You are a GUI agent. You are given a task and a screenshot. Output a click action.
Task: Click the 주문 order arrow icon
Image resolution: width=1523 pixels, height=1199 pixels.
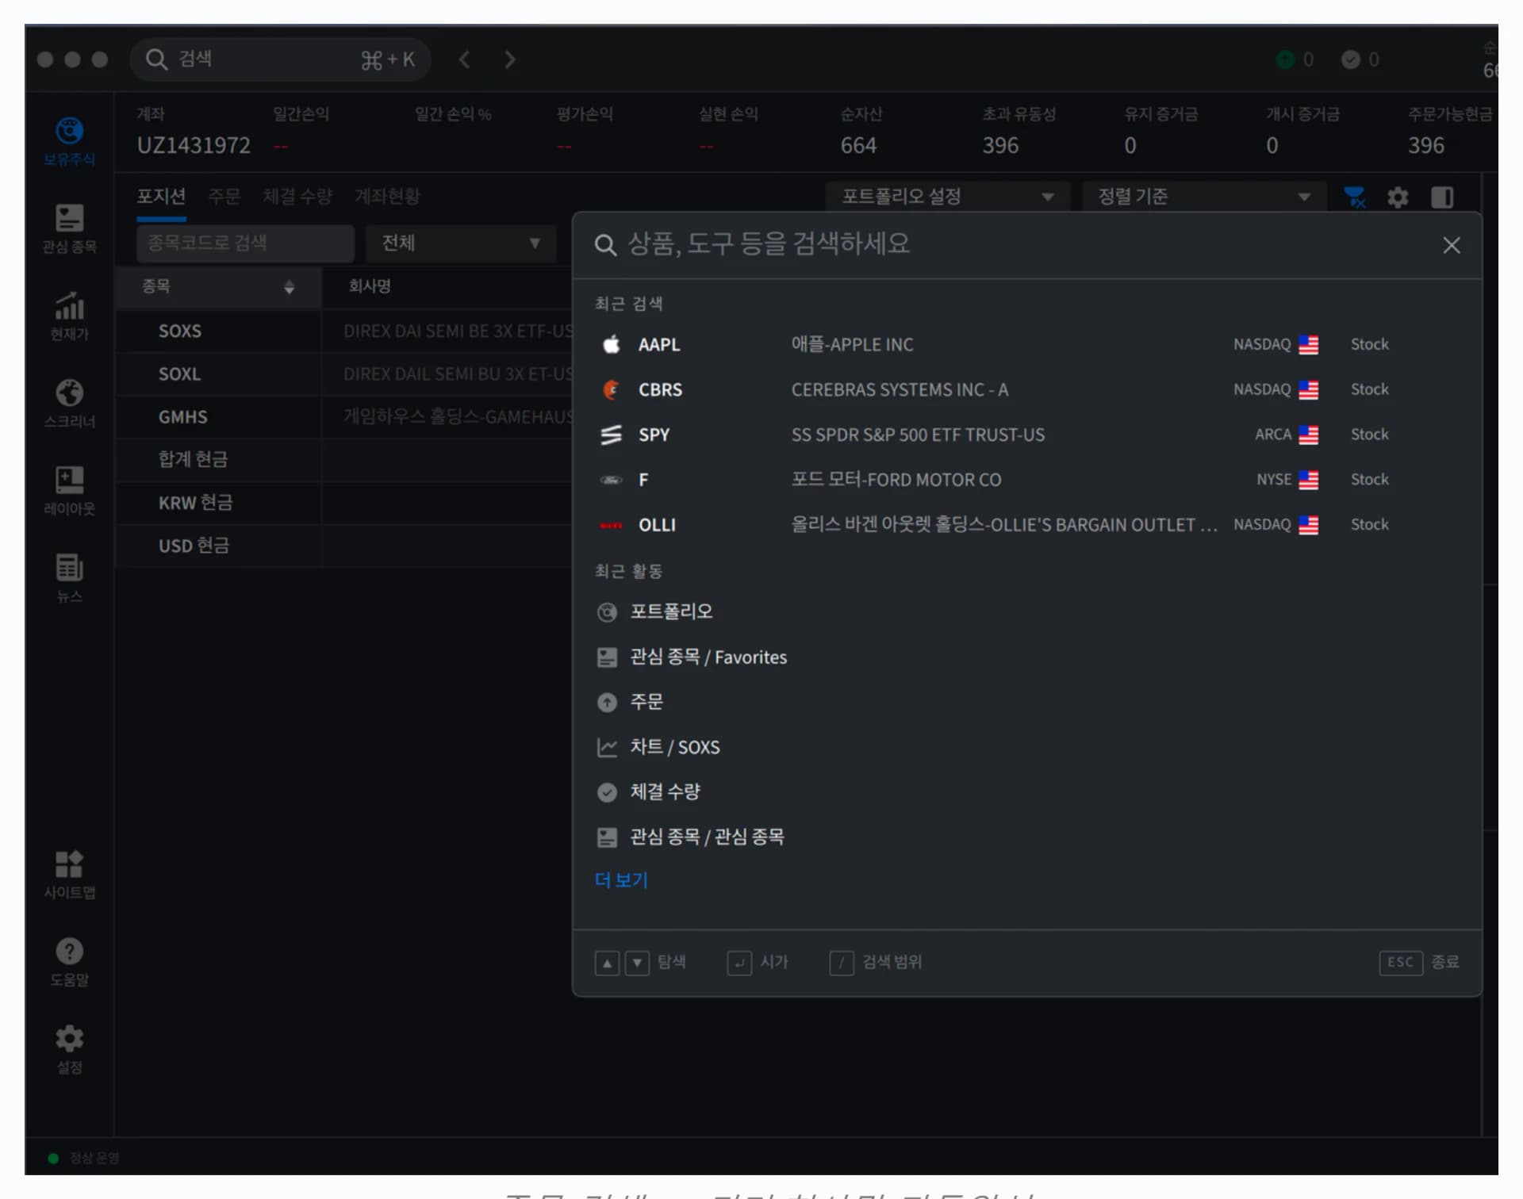coord(607,702)
